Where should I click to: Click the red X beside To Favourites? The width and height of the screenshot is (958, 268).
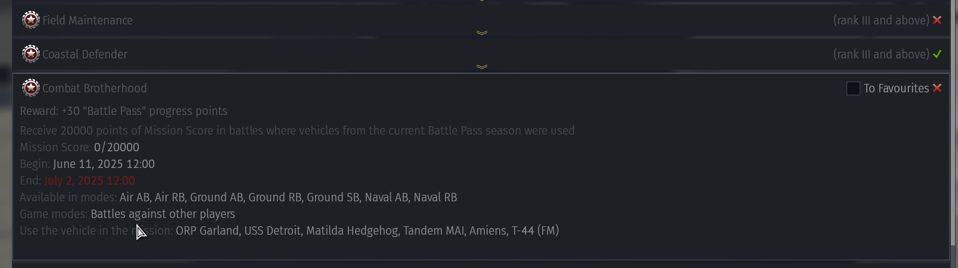click(x=937, y=88)
